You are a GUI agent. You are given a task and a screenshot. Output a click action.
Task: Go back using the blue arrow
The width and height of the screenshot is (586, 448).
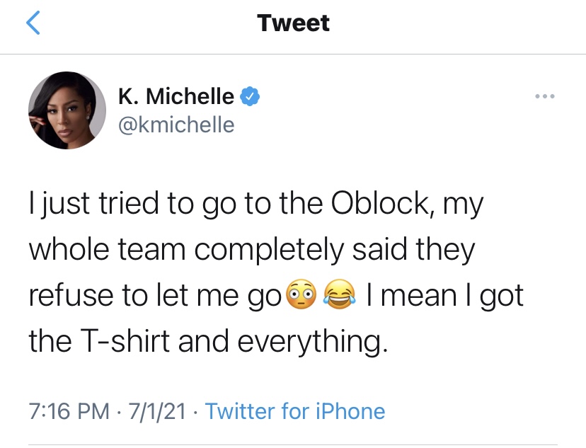coord(33,23)
